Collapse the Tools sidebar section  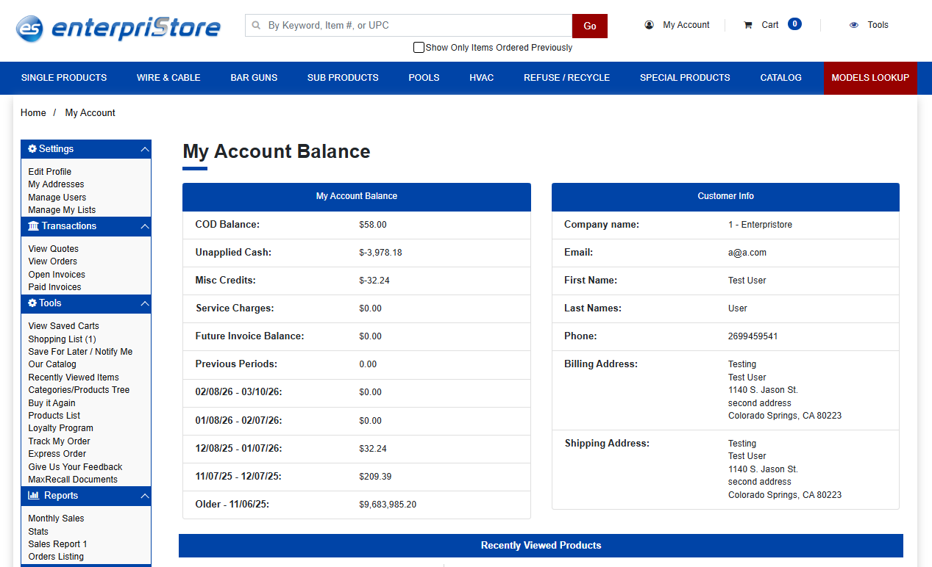tap(145, 303)
